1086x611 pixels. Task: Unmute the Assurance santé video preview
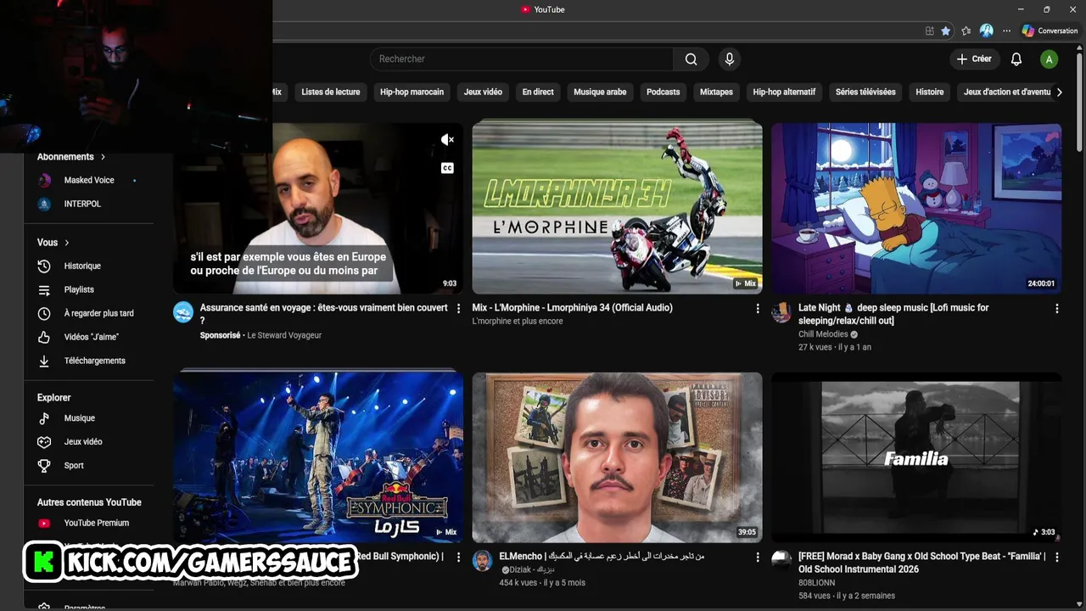tap(447, 140)
